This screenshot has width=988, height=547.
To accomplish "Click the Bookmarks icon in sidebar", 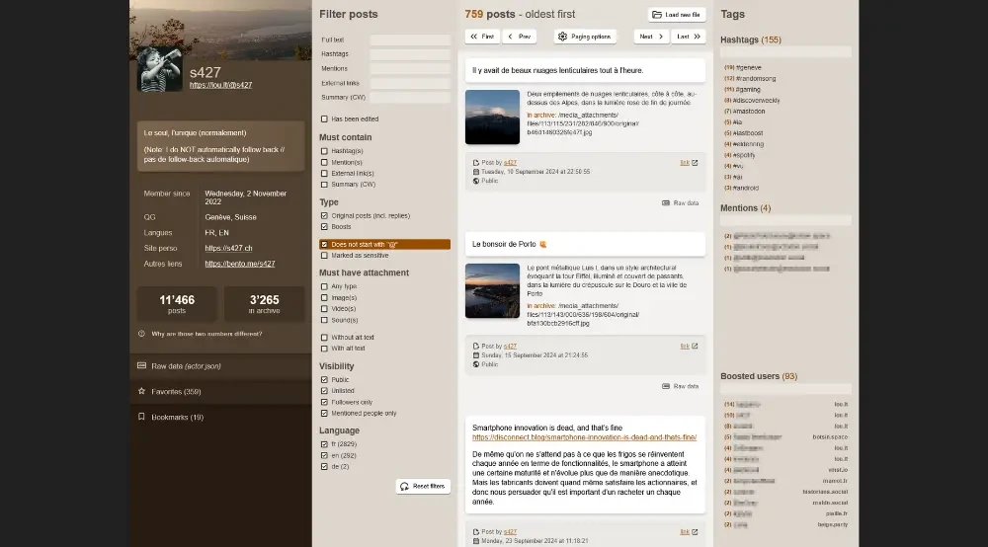I will [142, 417].
